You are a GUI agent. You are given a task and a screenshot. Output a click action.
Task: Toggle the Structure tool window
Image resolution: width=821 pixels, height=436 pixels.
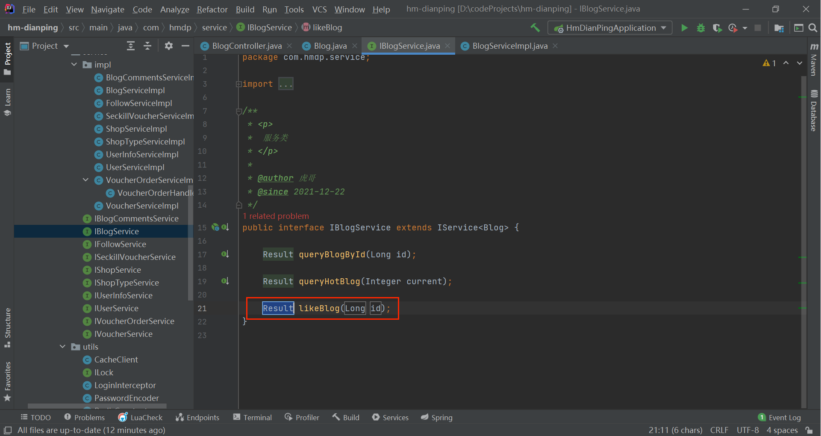[x=7, y=328]
